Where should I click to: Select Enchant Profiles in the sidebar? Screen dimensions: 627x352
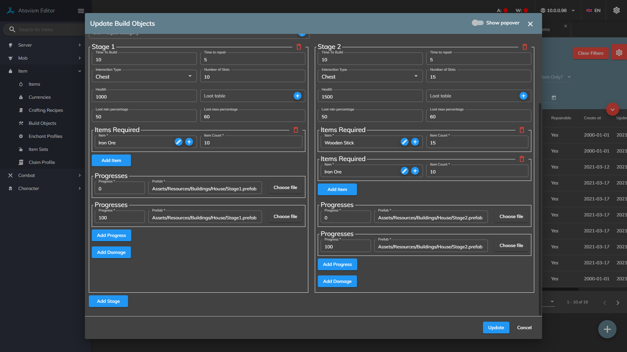tap(45, 136)
